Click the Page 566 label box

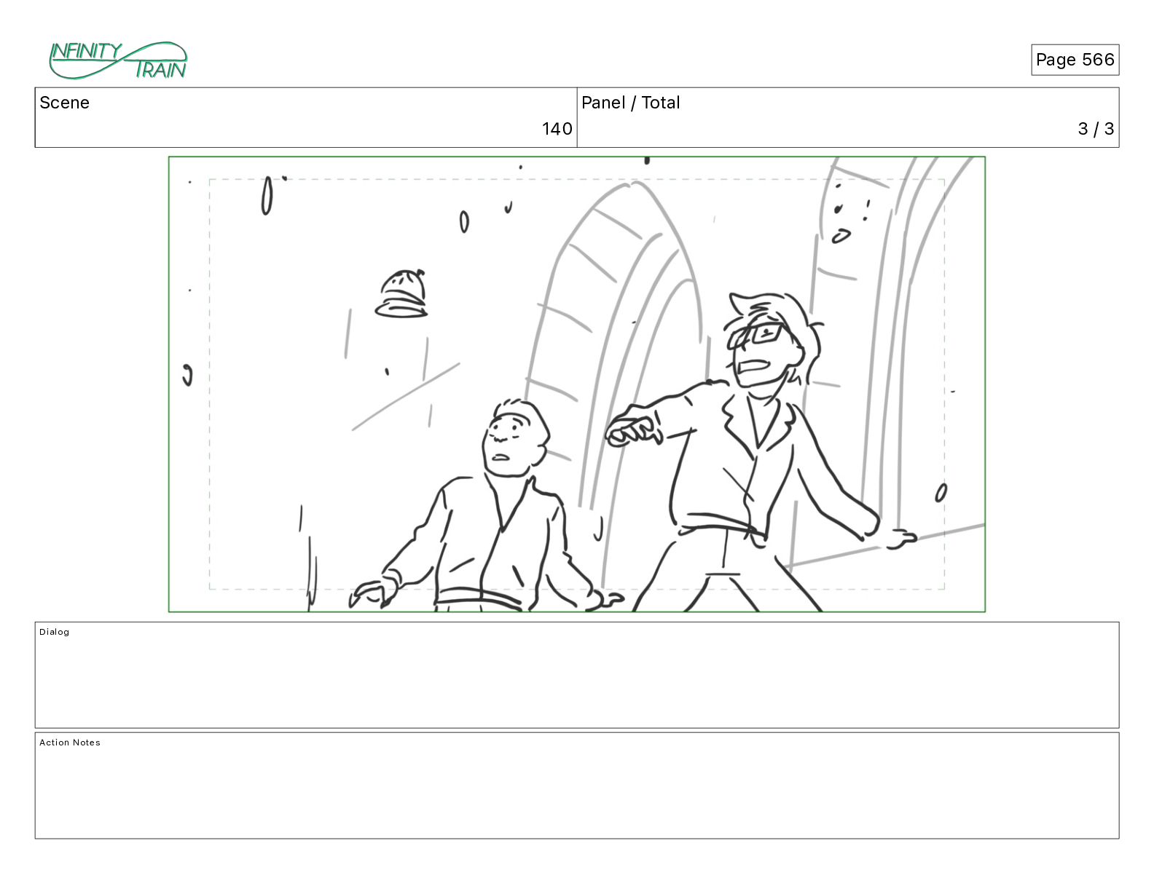[x=1075, y=60]
